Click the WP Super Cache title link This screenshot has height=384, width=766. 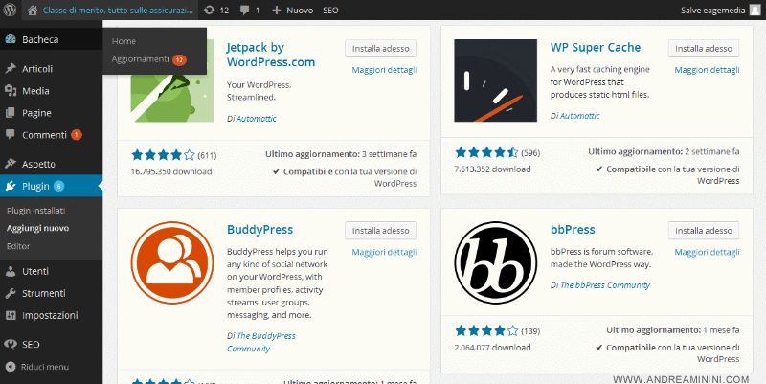[x=596, y=47]
